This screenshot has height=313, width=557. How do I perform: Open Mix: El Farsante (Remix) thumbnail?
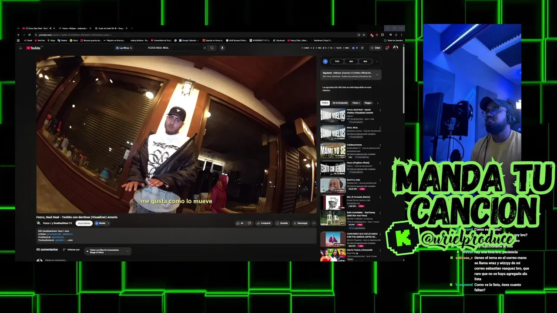click(x=333, y=203)
